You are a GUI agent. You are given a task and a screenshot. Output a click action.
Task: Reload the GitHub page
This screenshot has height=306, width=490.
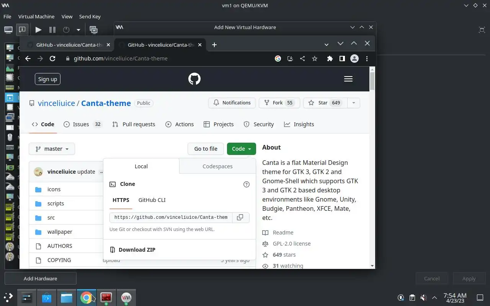coord(52,59)
